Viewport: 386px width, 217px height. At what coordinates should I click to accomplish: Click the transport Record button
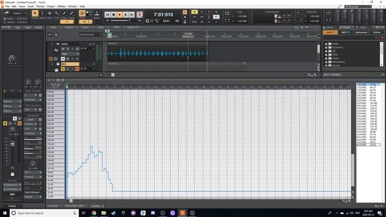point(139,14)
